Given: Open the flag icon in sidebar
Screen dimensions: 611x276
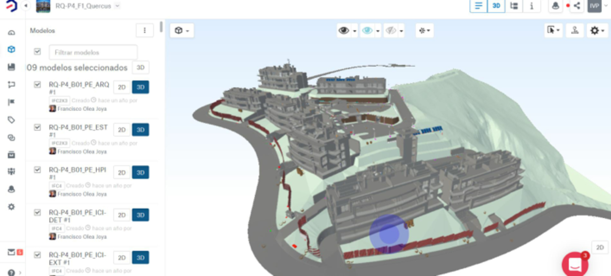Looking at the screenshot, I should pyautogui.click(x=12, y=102).
